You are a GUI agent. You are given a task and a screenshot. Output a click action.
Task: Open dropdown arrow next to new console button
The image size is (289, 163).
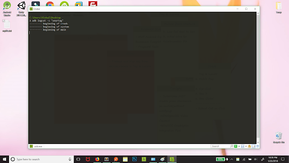[239, 146]
